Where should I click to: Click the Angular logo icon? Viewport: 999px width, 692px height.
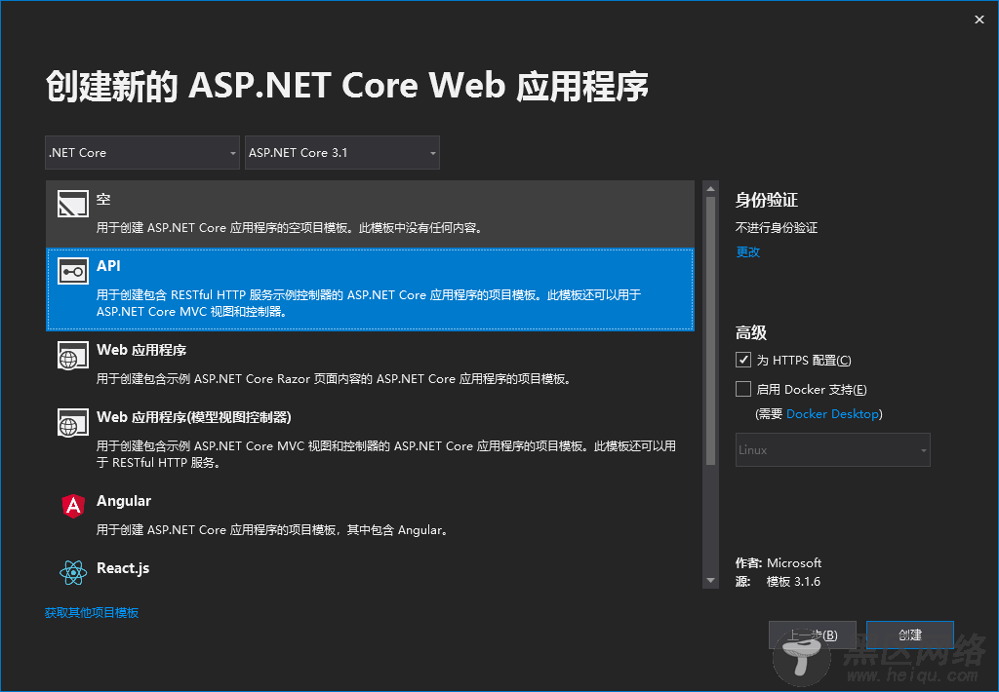click(x=72, y=506)
